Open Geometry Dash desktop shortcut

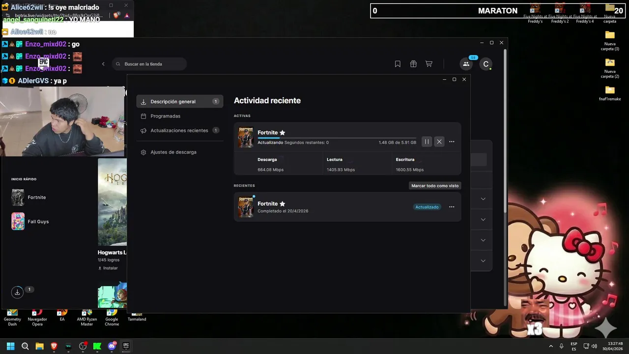click(12, 318)
